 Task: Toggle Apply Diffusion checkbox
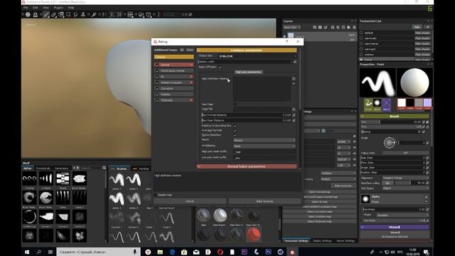[220, 67]
